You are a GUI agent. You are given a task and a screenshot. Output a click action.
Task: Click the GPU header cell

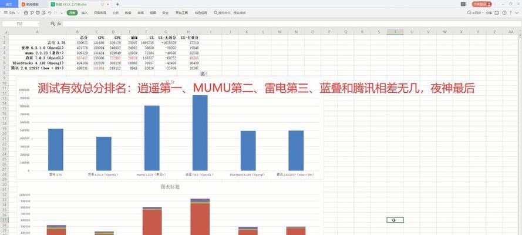113,38
